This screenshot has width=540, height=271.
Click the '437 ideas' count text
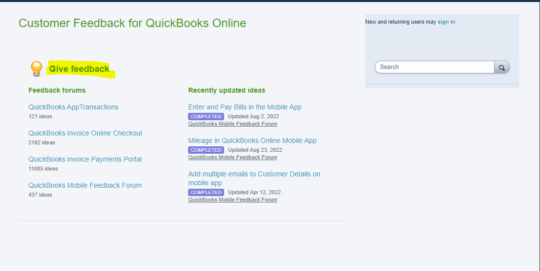[40, 195]
